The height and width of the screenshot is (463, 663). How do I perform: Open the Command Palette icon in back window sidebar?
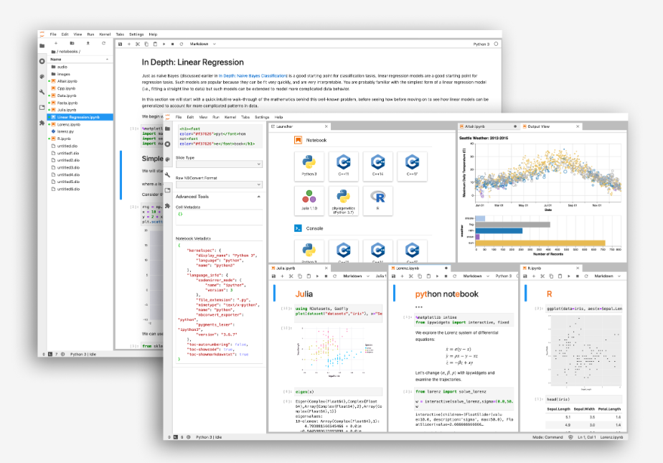(x=42, y=77)
